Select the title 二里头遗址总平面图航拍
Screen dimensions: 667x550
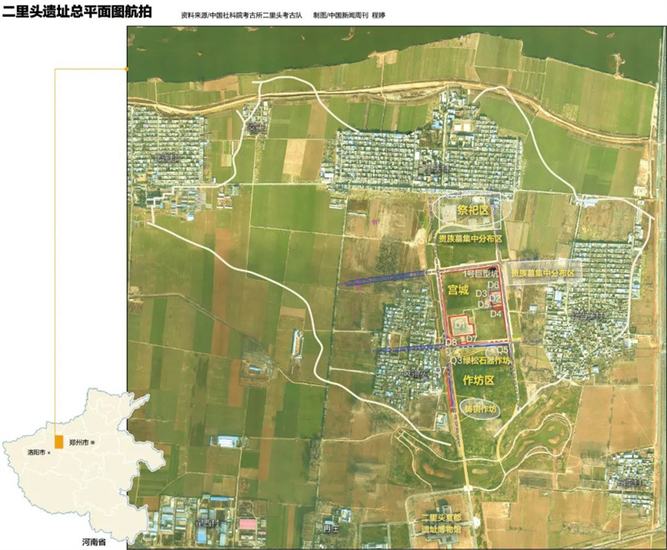point(77,12)
